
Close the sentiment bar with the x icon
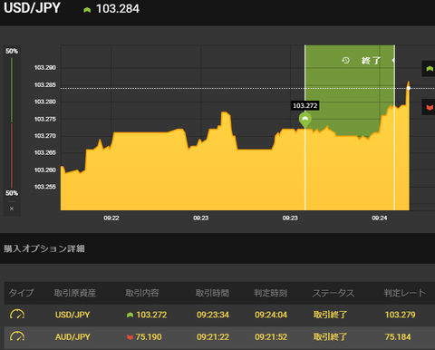12,209
